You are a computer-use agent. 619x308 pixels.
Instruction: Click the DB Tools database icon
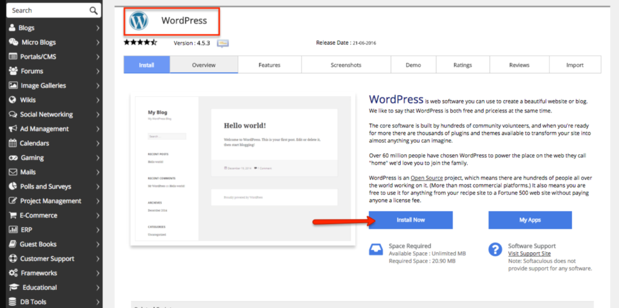[x=13, y=302]
